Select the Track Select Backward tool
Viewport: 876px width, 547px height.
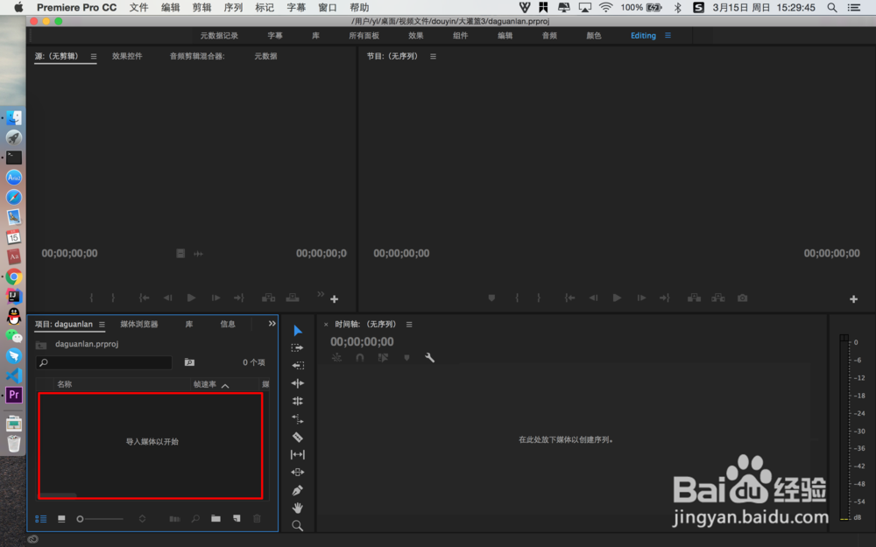click(x=298, y=366)
